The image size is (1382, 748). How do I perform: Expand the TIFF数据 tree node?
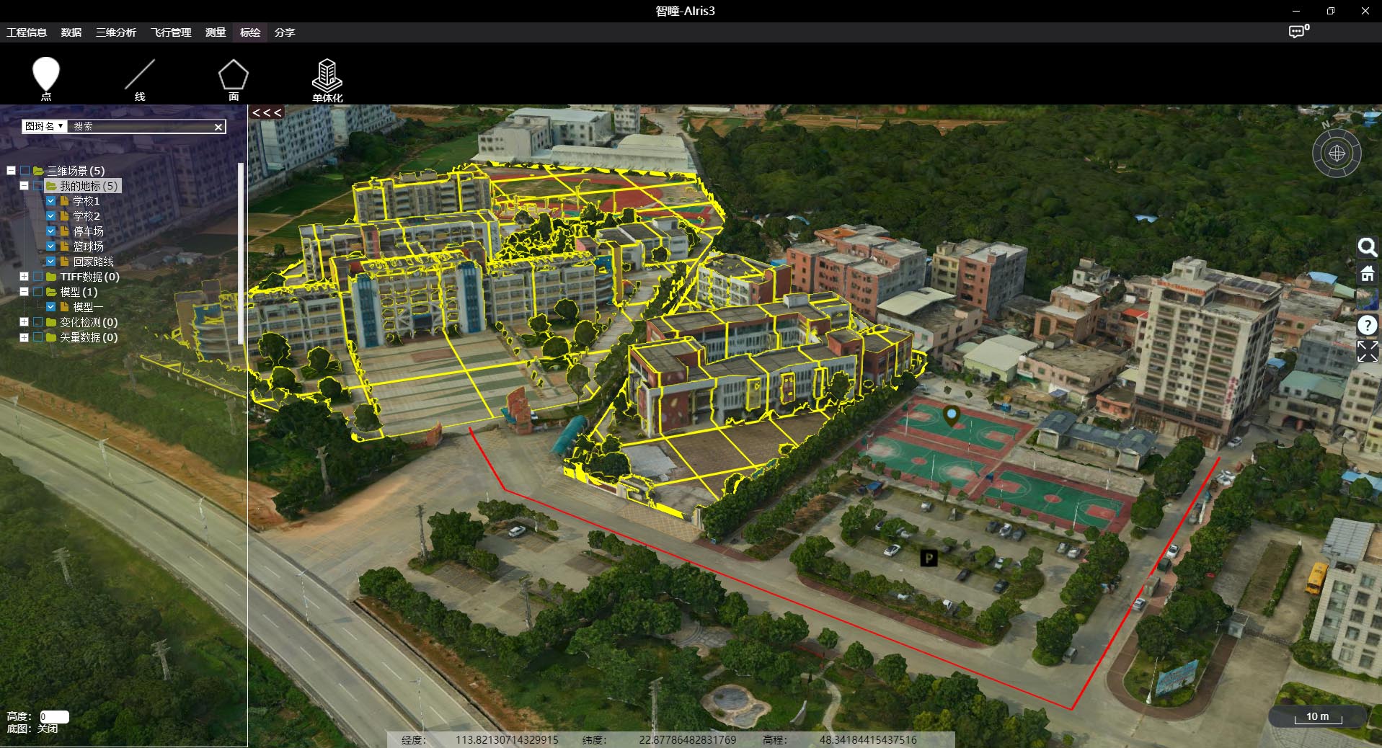[24, 277]
